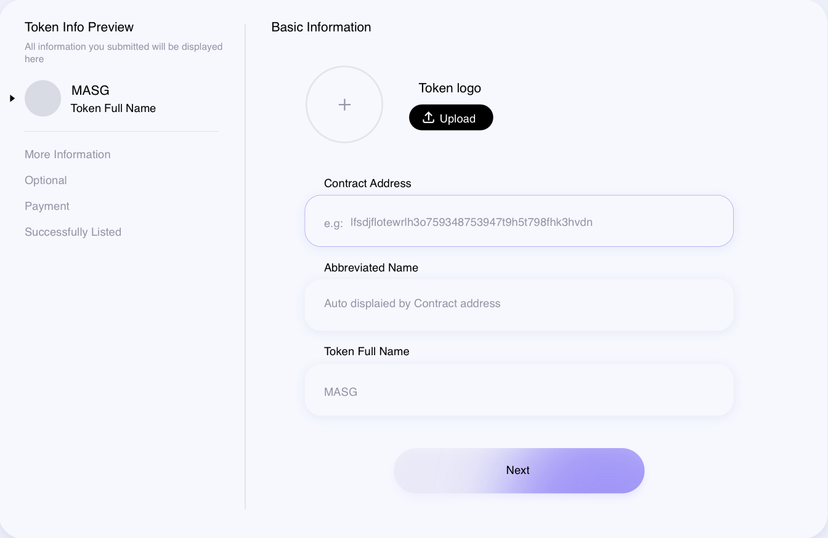Click the black triangle step marker
828x538 pixels.
[x=12, y=98]
